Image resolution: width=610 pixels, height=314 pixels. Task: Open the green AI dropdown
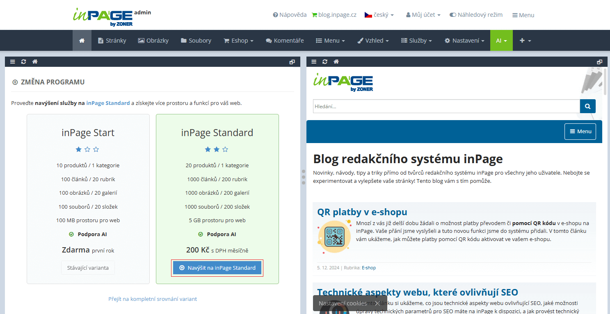tap(501, 41)
